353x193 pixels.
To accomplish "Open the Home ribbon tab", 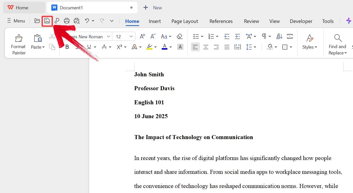I will [132, 21].
